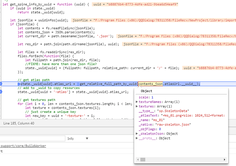The height and width of the screenshot is (166, 236).
Task: Expand the textureNames Array(1) entry
Action: point(137,102)
